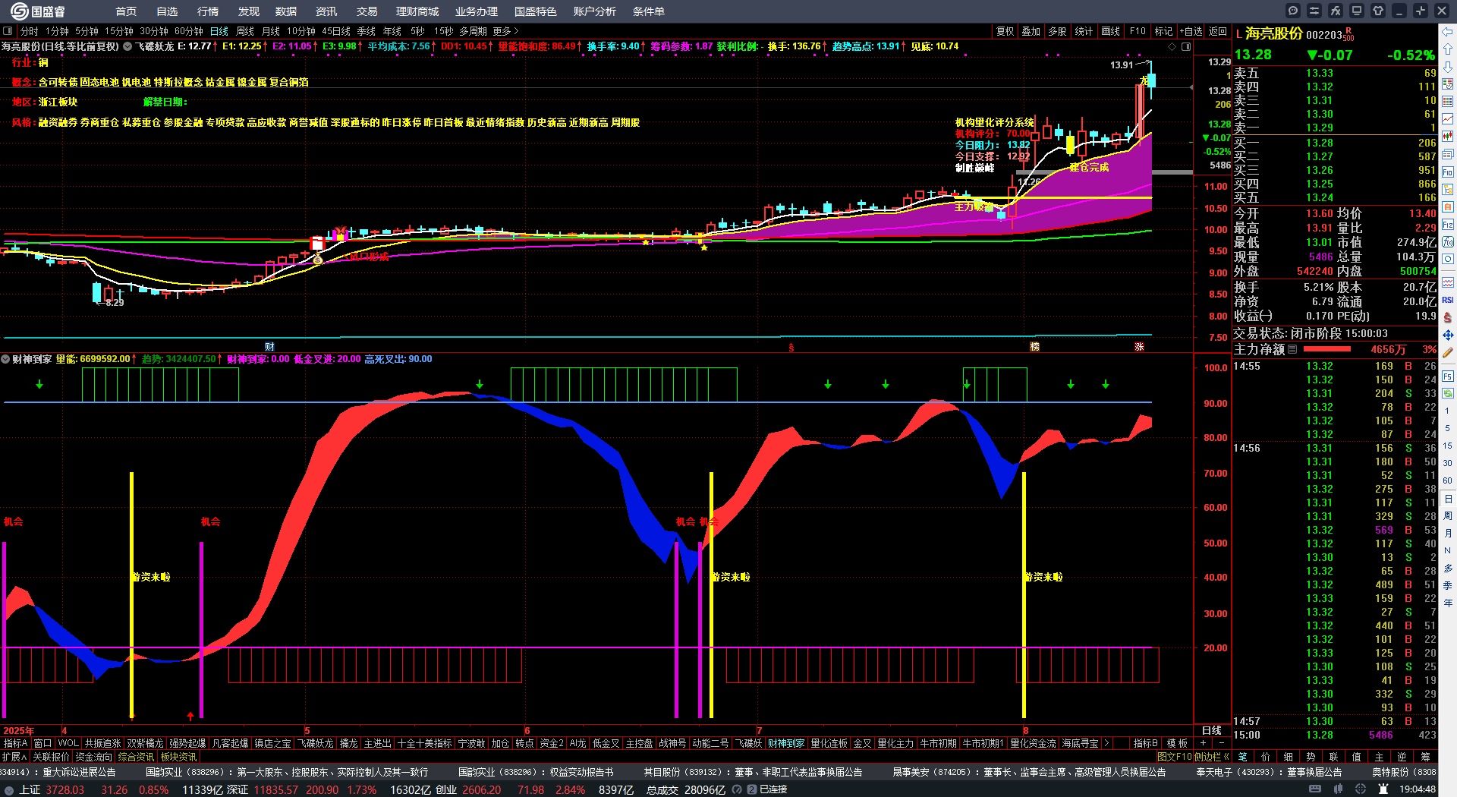The image size is (1457, 797).
Task: Click the up arrow in right sidebar
Action: click(1448, 49)
